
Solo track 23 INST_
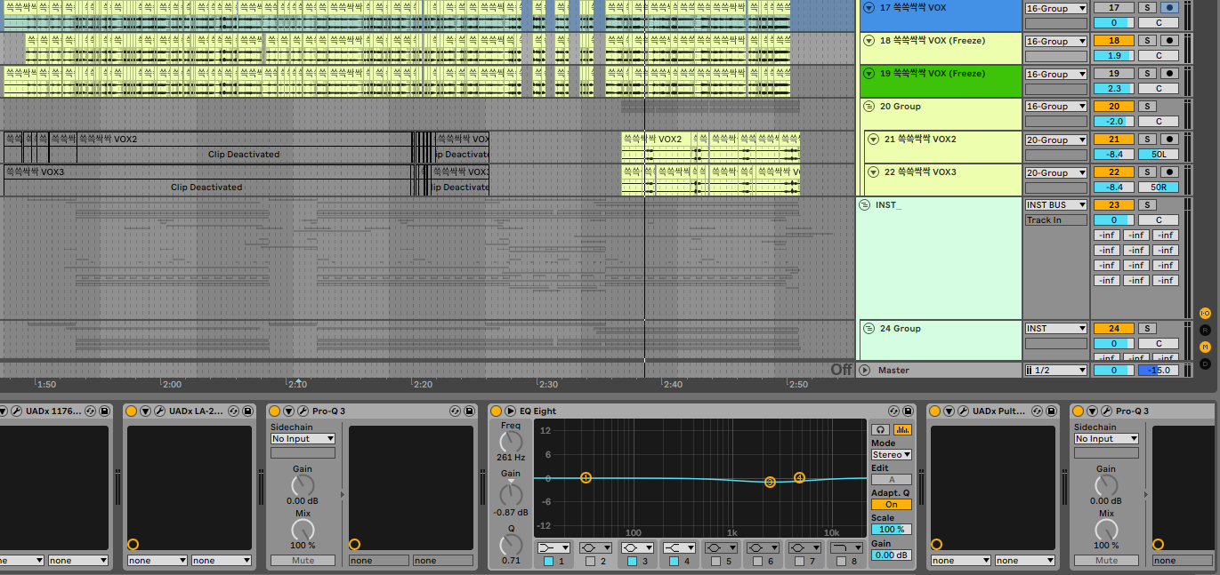(1148, 205)
